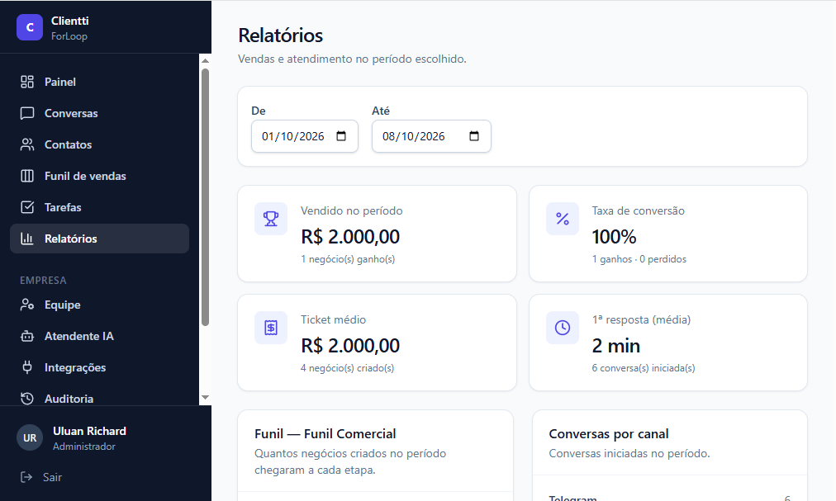Go to Painel menu item
The height and width of the screenshot is (501, 836).
click(x=99, y=82)
